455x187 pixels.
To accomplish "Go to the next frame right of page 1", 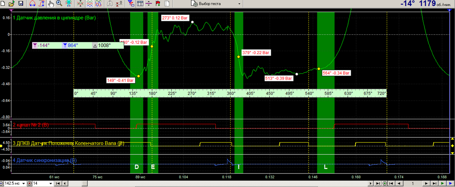I will click(x=426, y=184).
